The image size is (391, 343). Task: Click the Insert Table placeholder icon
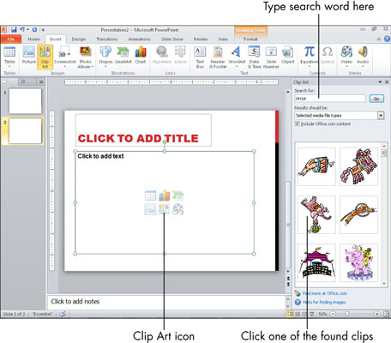click(x=150, y=196)
